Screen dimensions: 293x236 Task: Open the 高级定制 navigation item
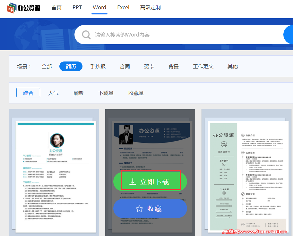coord(151,8)
